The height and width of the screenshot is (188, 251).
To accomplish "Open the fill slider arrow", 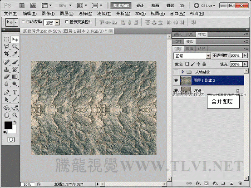I will click(245, 64).
